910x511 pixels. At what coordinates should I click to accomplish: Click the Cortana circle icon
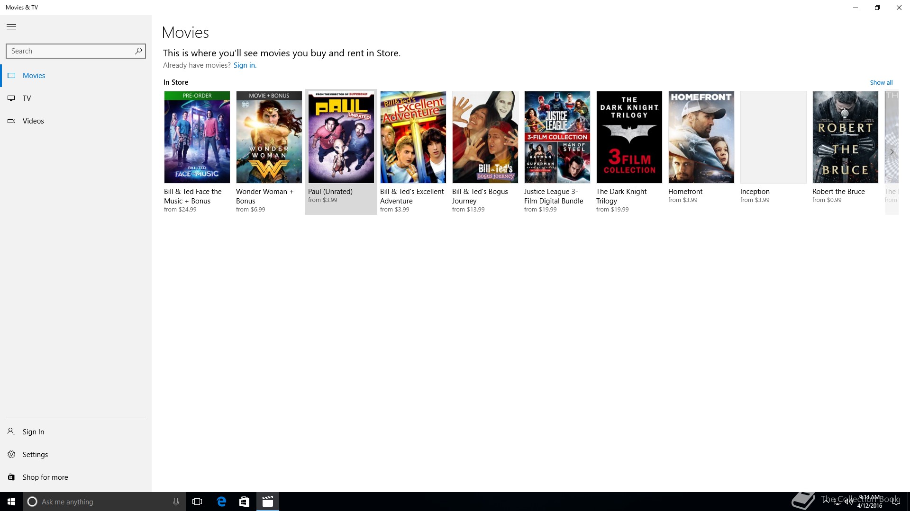click(x=32, y=502)
